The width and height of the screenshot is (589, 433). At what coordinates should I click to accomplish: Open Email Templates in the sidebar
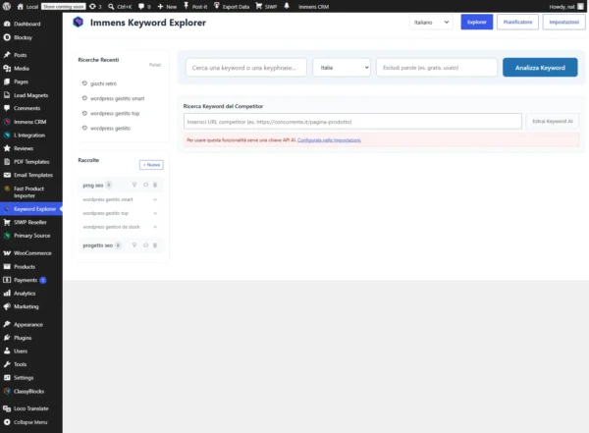31,175
